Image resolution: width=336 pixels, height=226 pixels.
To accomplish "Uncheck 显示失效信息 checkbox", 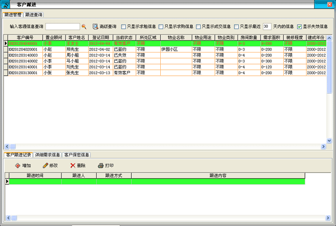I will click(299, 26).
